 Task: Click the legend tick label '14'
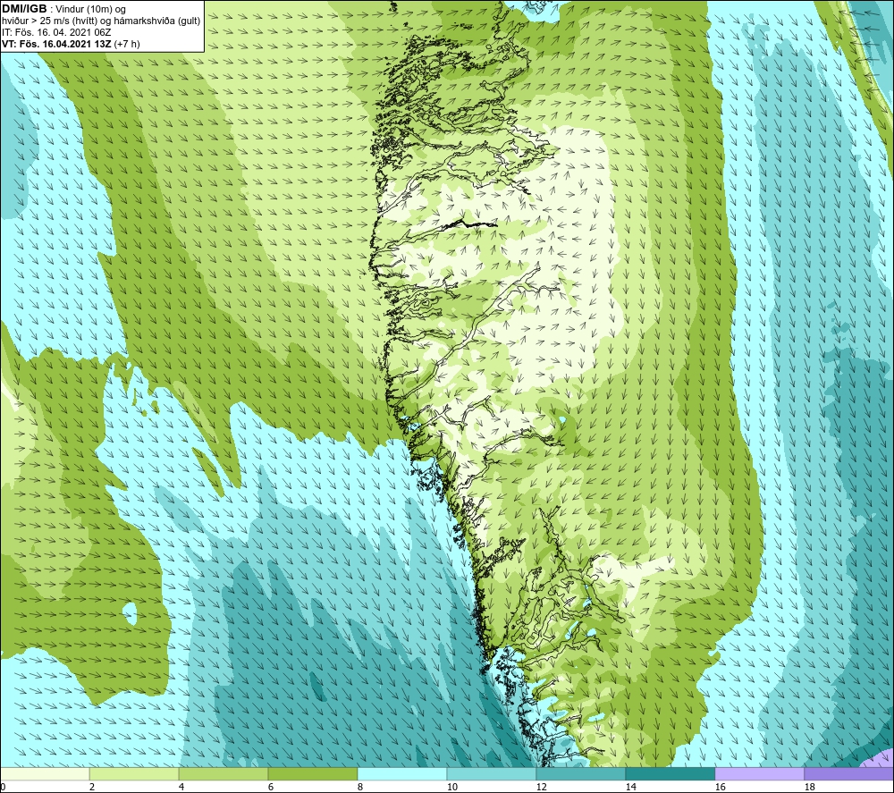point(630,787)
